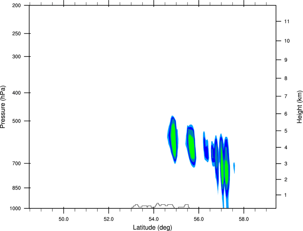Click the 5 km height label
Image resolution: width=303 pixels, height=231 pixels.
286,131
